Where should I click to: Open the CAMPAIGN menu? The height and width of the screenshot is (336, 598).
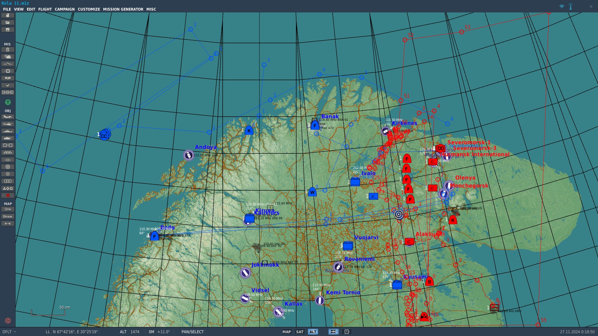64,9
